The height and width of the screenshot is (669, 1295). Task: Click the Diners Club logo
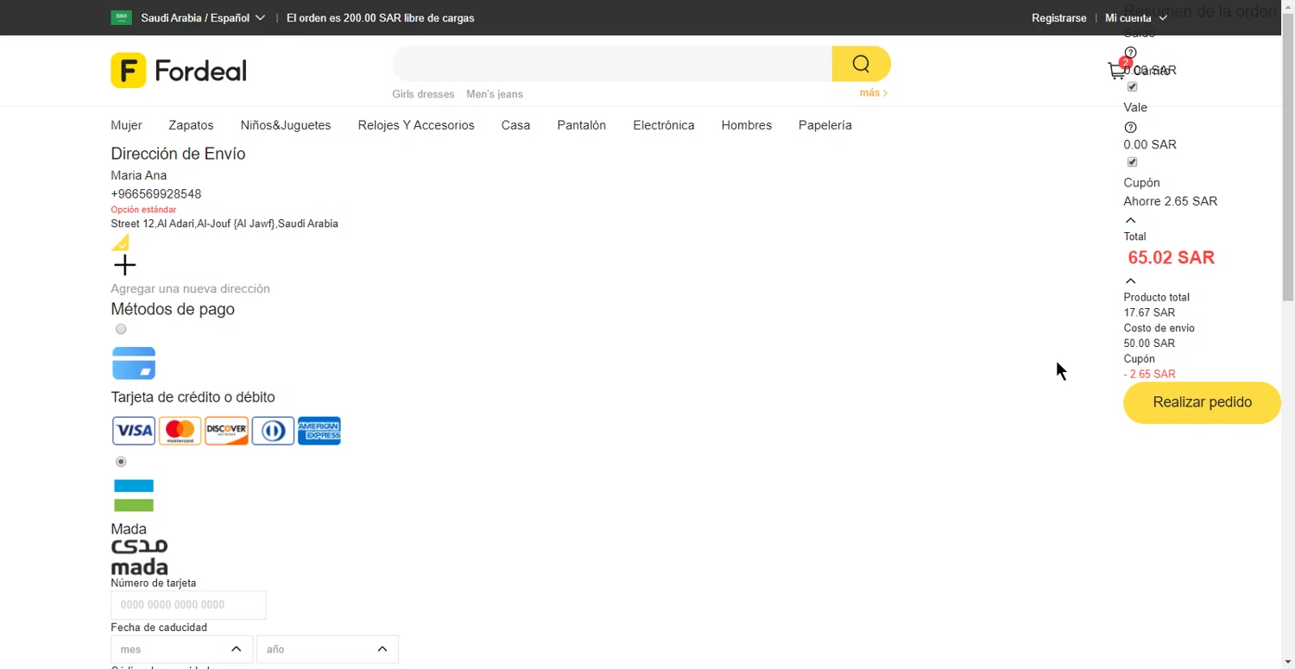point(273,431)
